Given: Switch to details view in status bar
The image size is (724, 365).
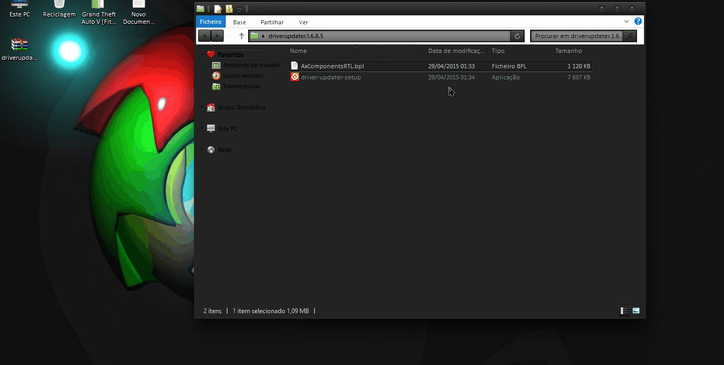Looking at the screenshot, I should coord(625,311).
